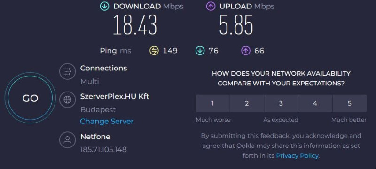Click the 5.85 upload speed result

236,25
